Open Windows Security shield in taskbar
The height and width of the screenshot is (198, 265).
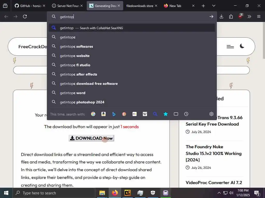(x=153, y=193)
